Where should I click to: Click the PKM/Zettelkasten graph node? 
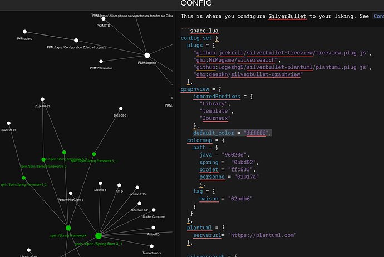[x=101, y=62]
